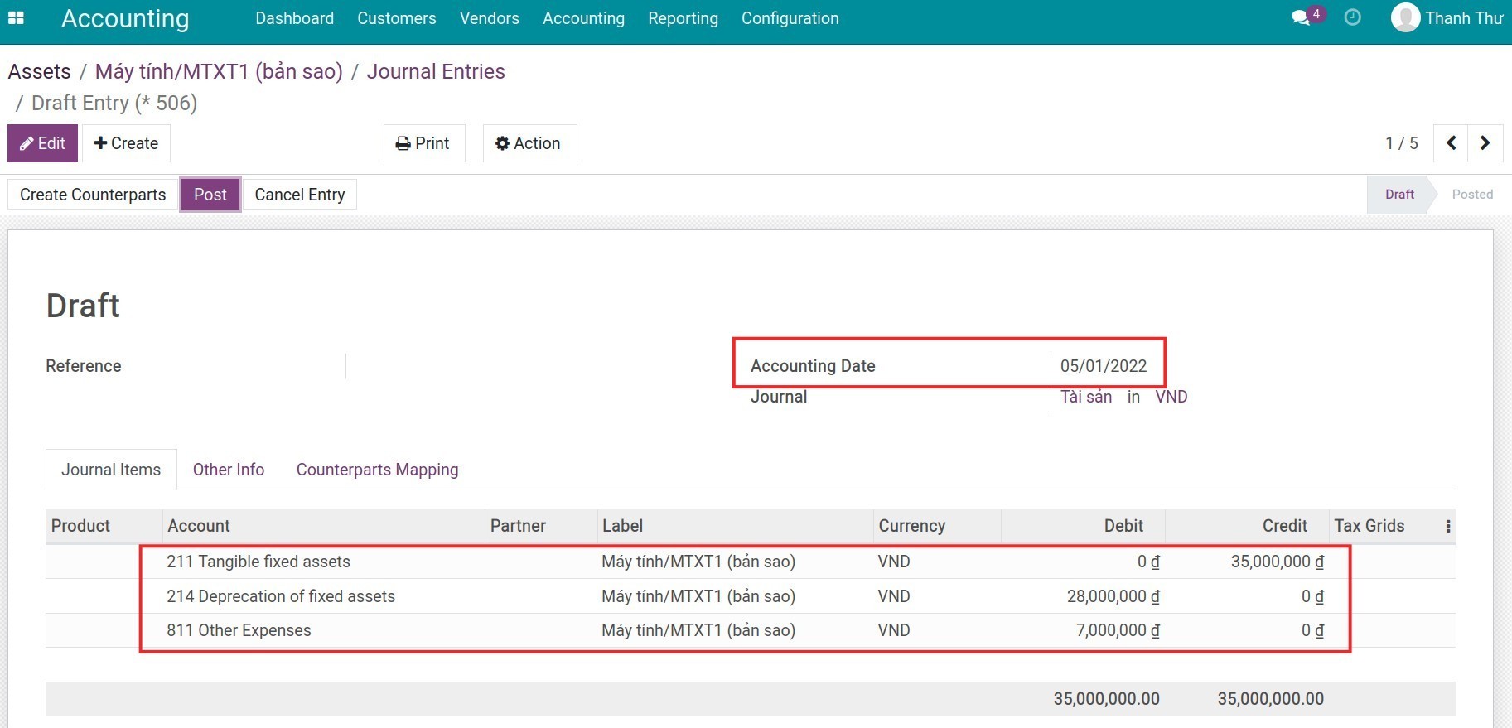This screenshot has width=1512, height=728.
Task: Click the Thanh Thư user avatar
Action: click(1405, 17)
